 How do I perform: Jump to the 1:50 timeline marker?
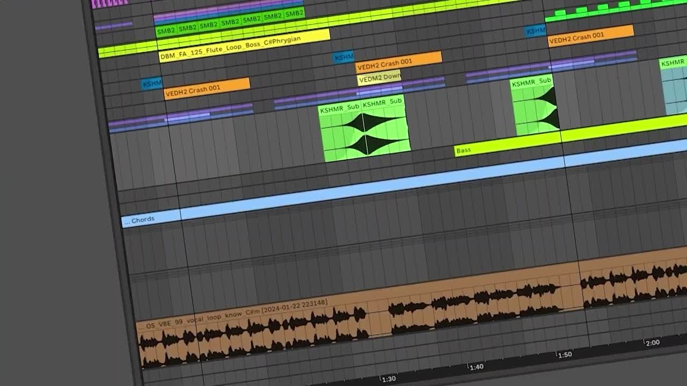[564, 355]
